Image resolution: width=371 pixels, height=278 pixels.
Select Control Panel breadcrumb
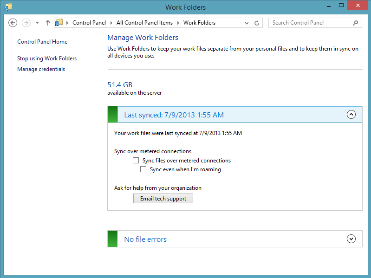[x=89, y=23]
